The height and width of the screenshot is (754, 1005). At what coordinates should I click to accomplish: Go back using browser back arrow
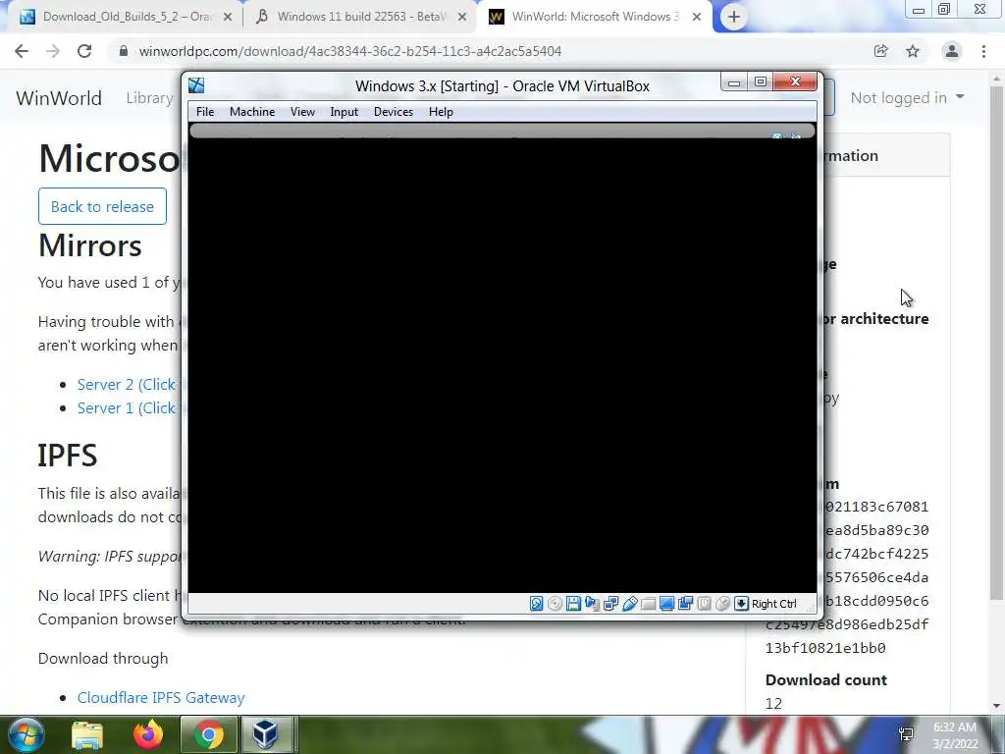pos(22,51)
